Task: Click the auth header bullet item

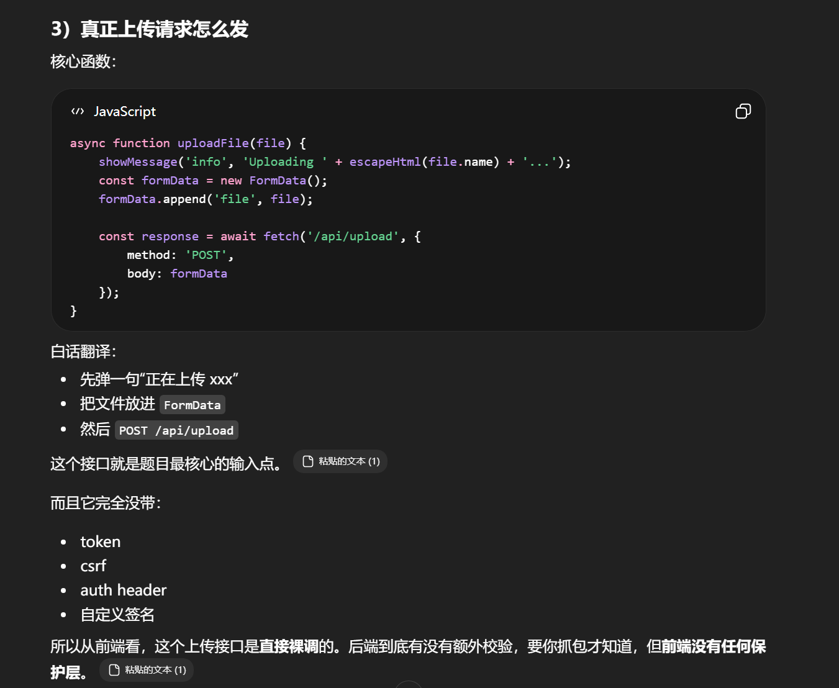Action: (123, 591)
